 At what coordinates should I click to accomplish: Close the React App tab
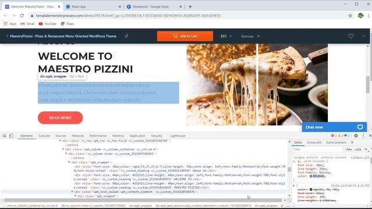120,6
